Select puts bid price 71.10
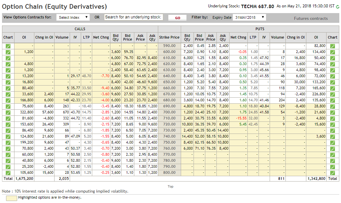Viewport: 341px width, 203px height. coord(199,148)
